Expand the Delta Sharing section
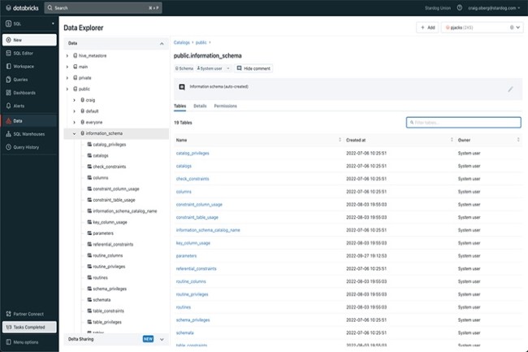 [x=162, y=339]
